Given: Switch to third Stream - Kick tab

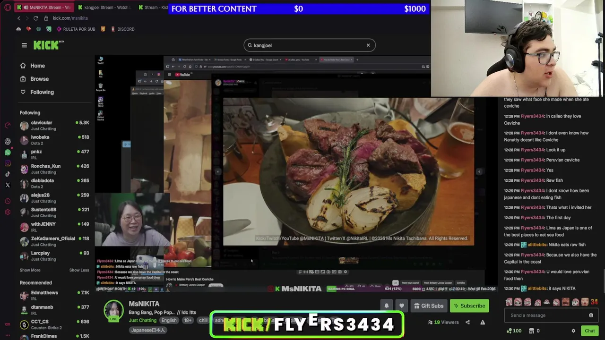Looking at the screenshot, I should pos(153,8).
